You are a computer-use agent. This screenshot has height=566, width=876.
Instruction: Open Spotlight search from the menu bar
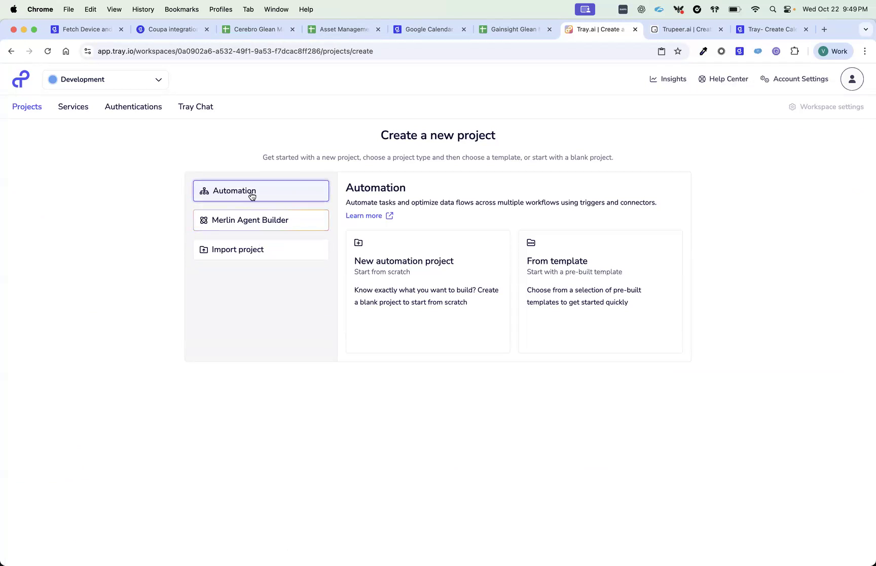pyautogui.click(x=773, y=9)
